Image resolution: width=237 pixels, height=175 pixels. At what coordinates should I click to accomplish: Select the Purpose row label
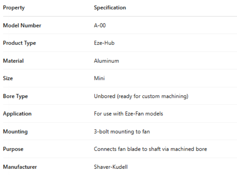click(x=13, y=149)
